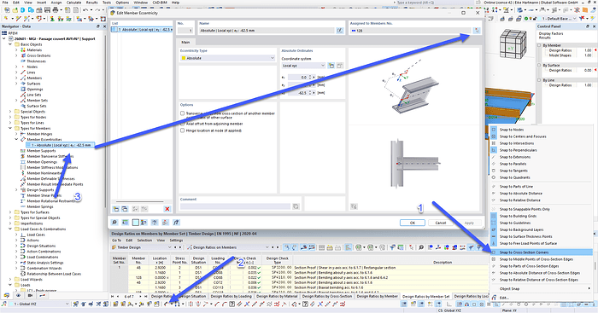Viewport: 598px width, 313px height.
Task: Click the navigator eye display tab icon
Action: coord(18,295)
